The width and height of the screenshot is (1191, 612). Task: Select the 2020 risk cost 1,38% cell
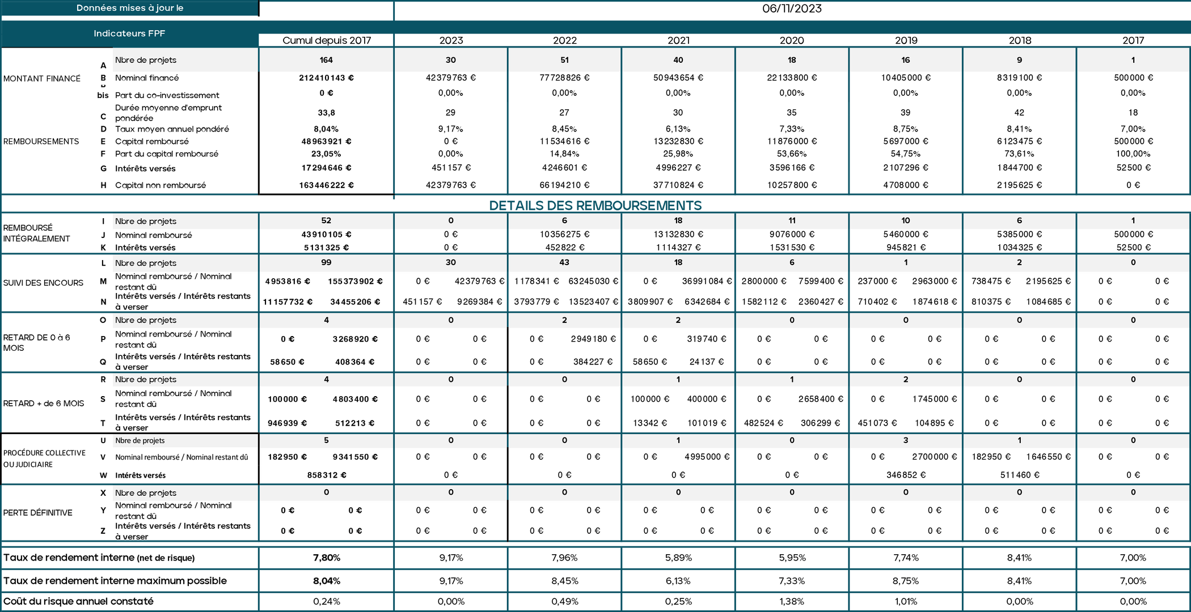pos(792,601)
